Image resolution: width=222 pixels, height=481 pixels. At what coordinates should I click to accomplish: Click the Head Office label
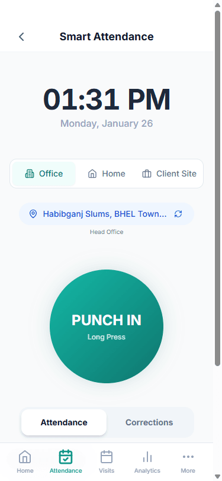(107, 232)
